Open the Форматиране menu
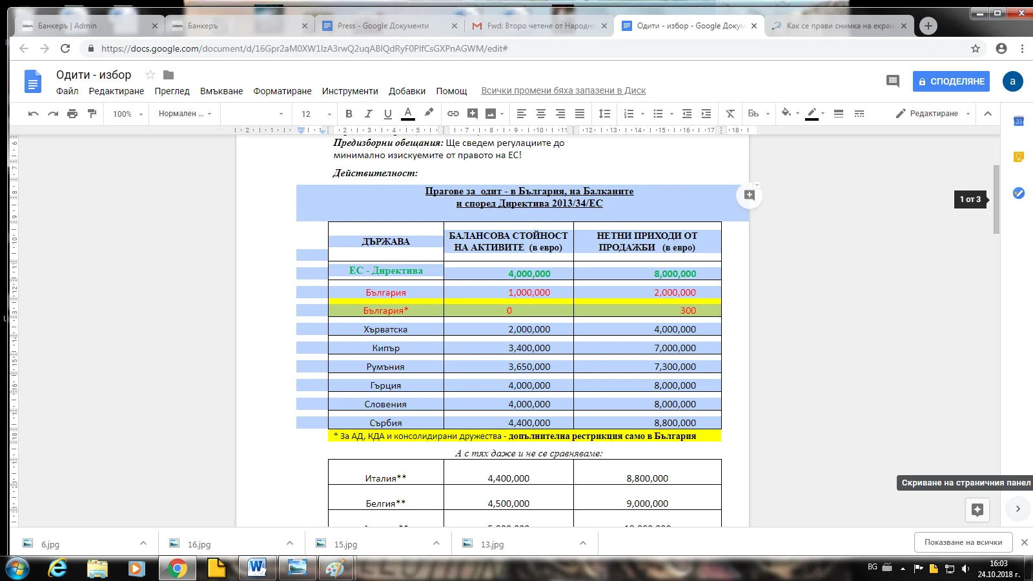1033x581 pixels. pos(282,91)
